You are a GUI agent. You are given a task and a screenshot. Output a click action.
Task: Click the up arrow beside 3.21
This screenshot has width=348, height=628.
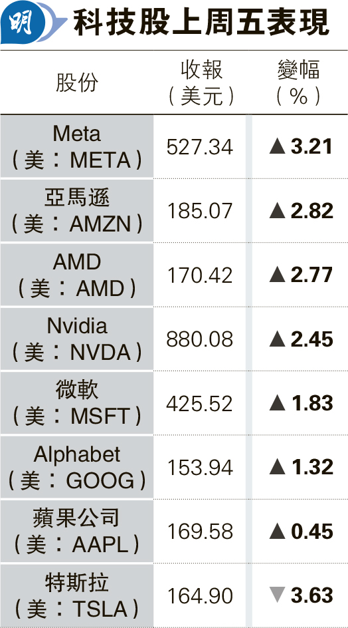pyautogui.click(x=277, y=146)
